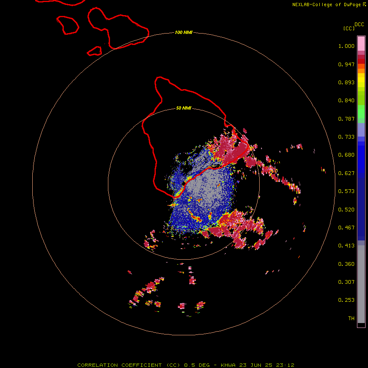Click the 0.840 scale value

click(346, 101)
